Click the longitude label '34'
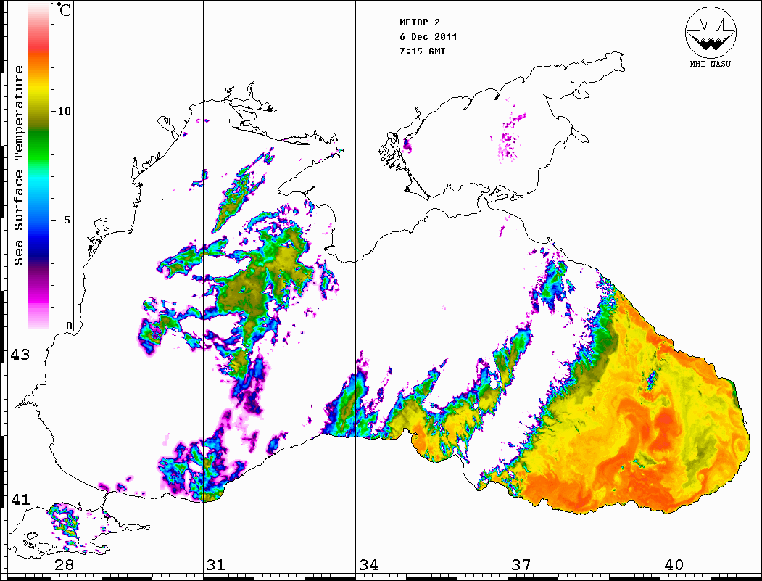Image resolution: width=762 pixels, height=581 pixels. point(368,565)
